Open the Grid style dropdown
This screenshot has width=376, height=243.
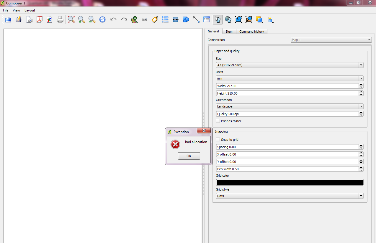click(x=289, y=196)
